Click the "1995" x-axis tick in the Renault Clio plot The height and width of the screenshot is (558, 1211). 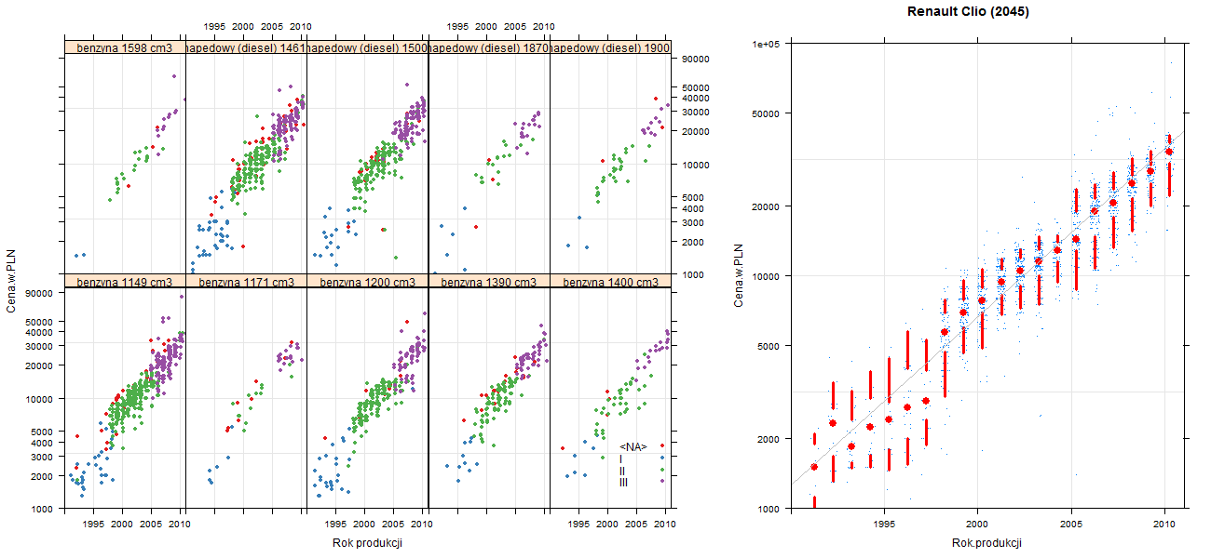click(x=883, y=525)
